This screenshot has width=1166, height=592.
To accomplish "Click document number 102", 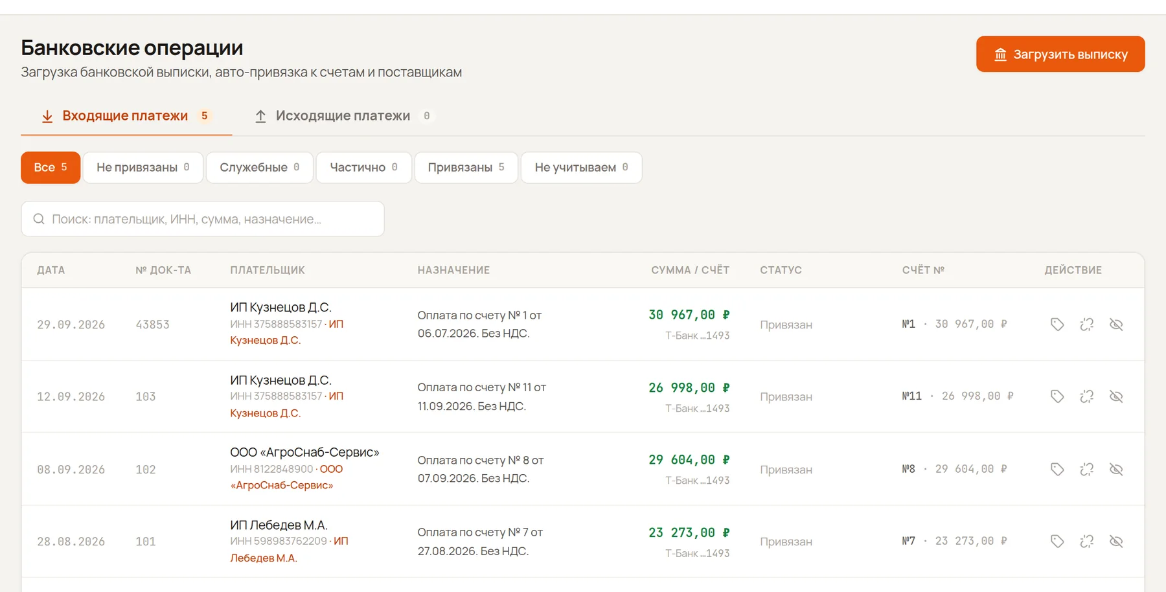I will point(146,470).
